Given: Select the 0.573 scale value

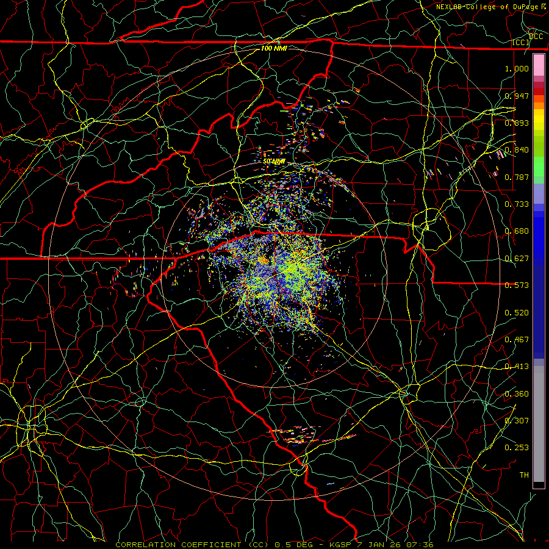Looking at the screenshot, I should 517,285.
